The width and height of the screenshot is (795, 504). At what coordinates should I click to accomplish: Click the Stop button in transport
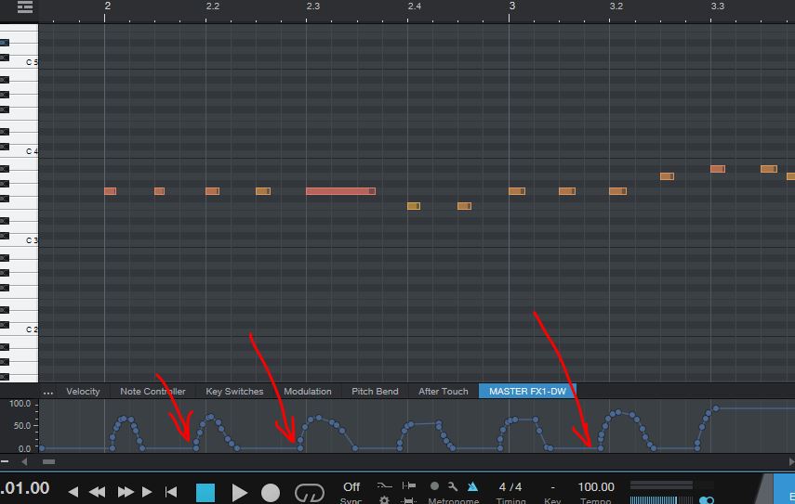pos(205,492)
